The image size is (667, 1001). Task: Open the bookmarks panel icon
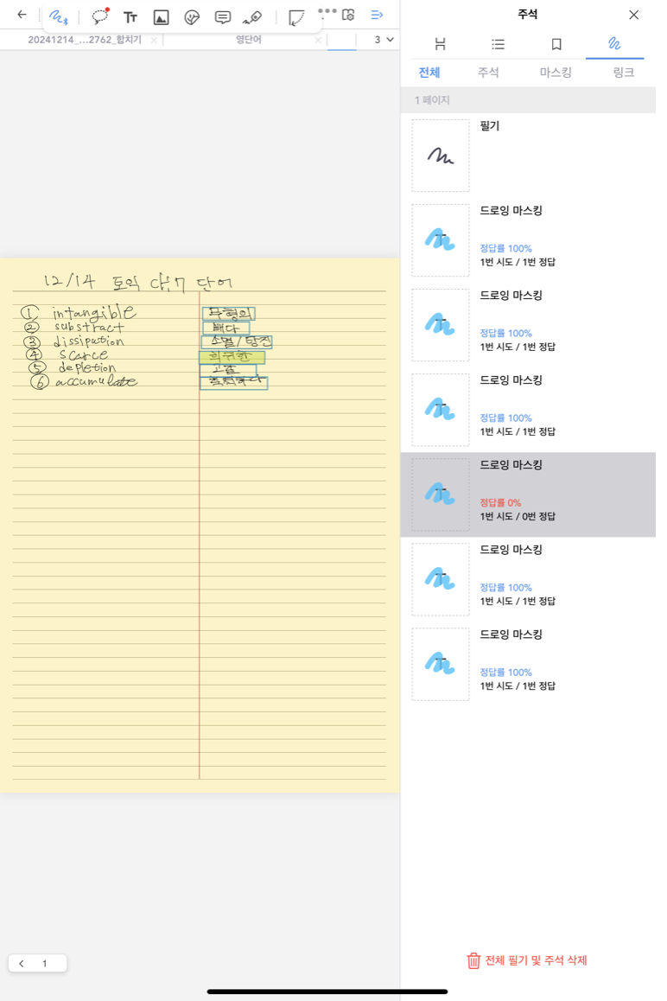[556, 44]
